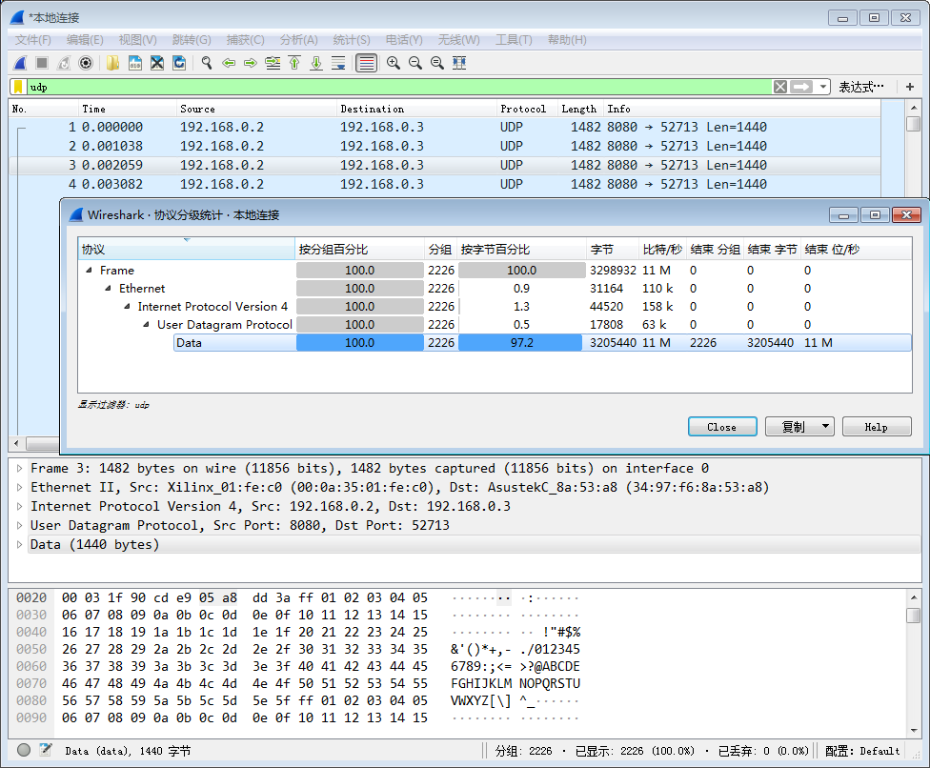The image size is (930, 768).
Task: Open the 分析(A) menu
Action: click(299, 40)
